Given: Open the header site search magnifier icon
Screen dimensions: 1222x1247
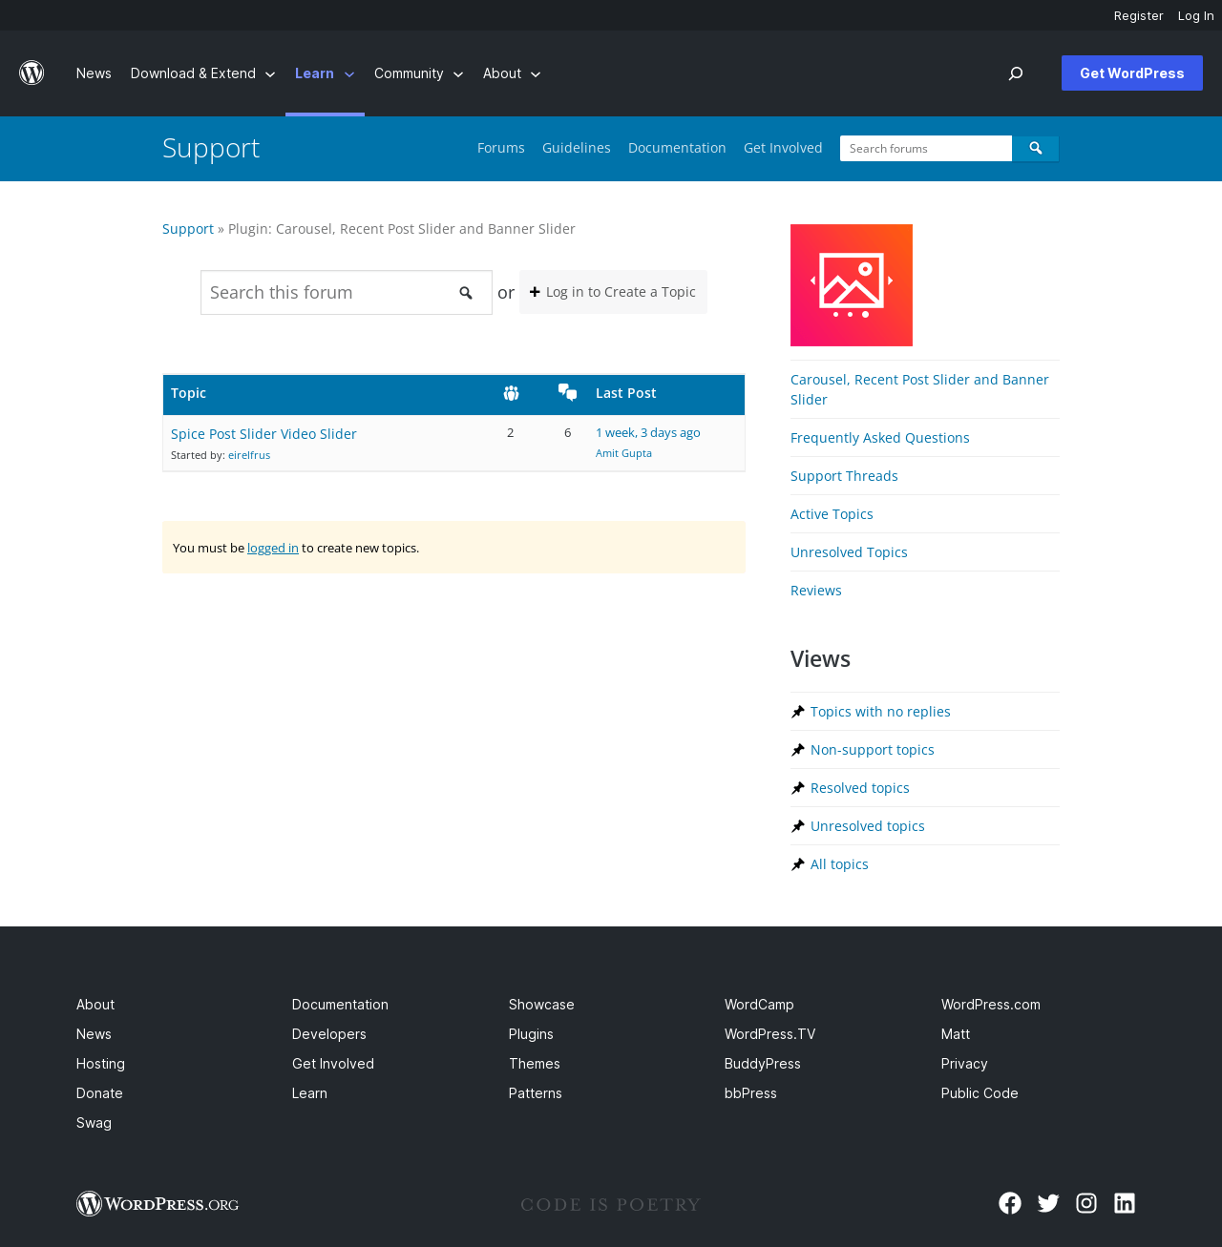Looking at the screenshot, I should pos(1016,73).
